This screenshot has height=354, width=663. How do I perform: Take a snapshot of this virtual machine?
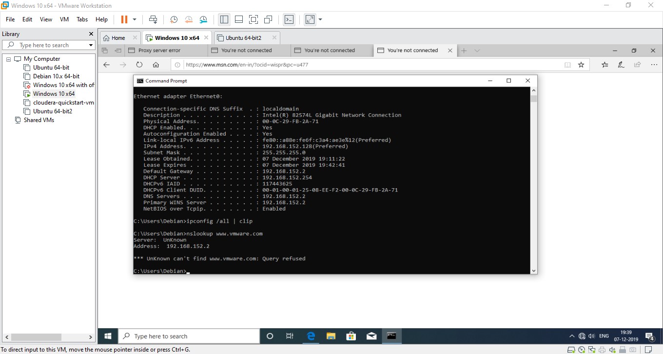tap(174, 19)
